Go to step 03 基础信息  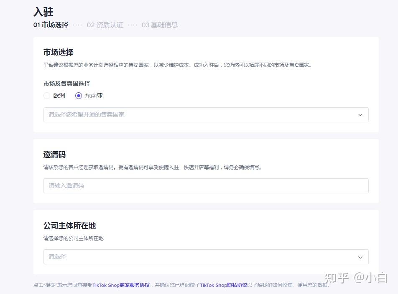(160, 25)
